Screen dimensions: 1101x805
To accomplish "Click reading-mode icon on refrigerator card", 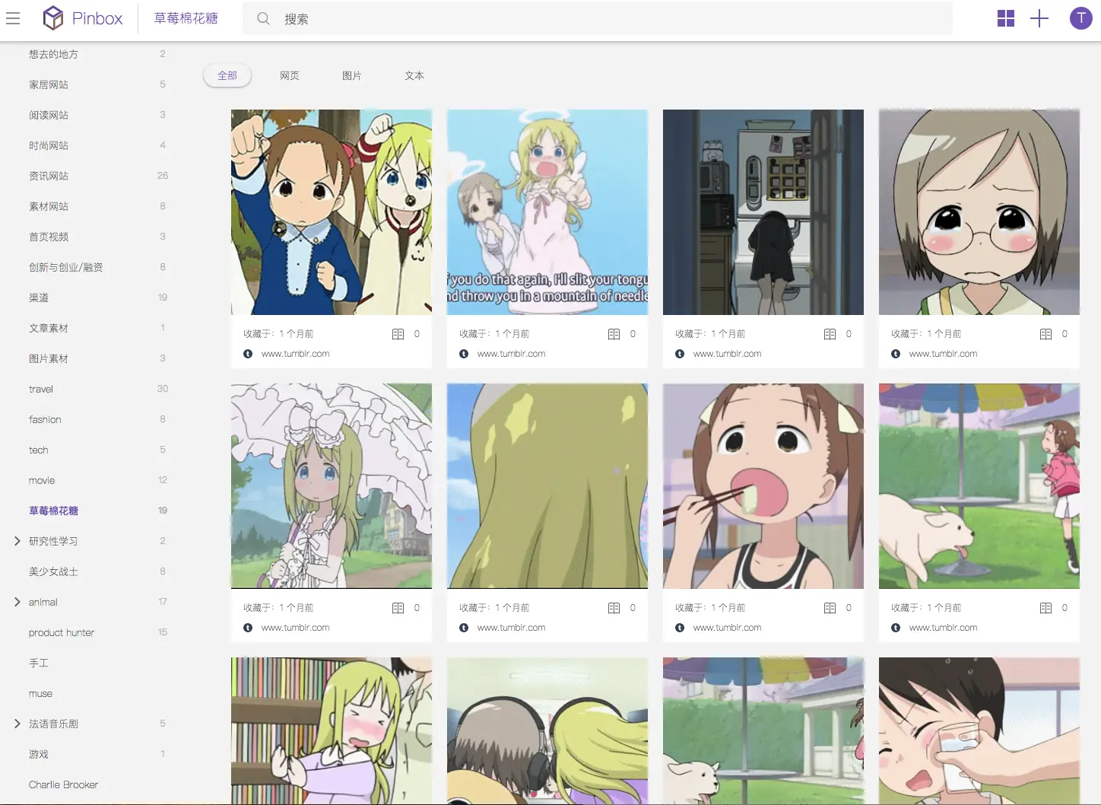I will [830, 334].
